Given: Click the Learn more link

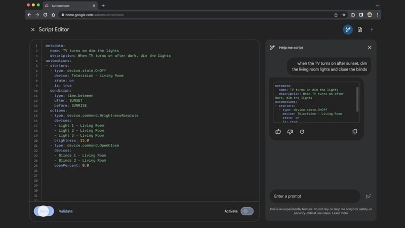Looking at the screenshot, I should 340,213.
